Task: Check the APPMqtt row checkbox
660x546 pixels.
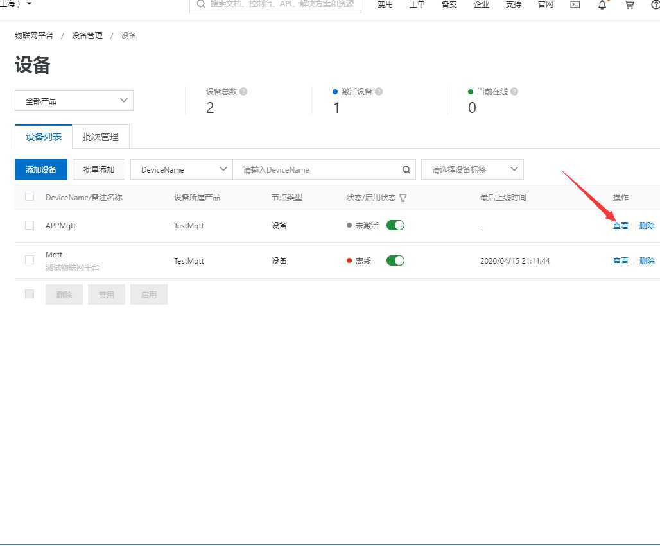Action: click(30, 225)
